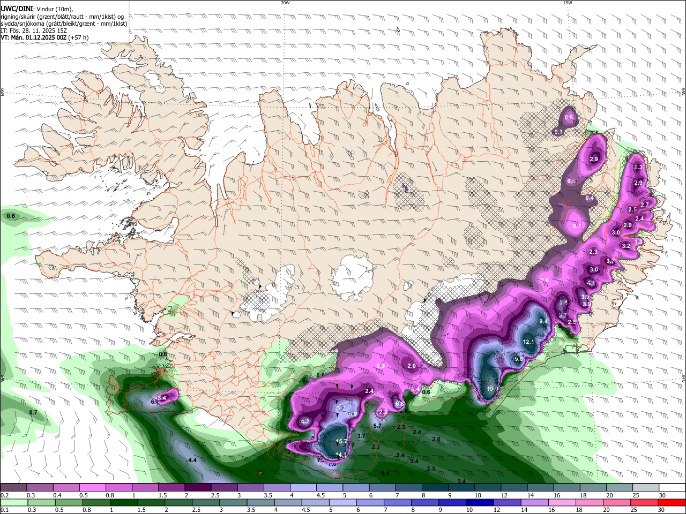Screen dimensions: 686x514
Task: Click the 0.9 snowfall value on the map
Action: coord(381,366)
